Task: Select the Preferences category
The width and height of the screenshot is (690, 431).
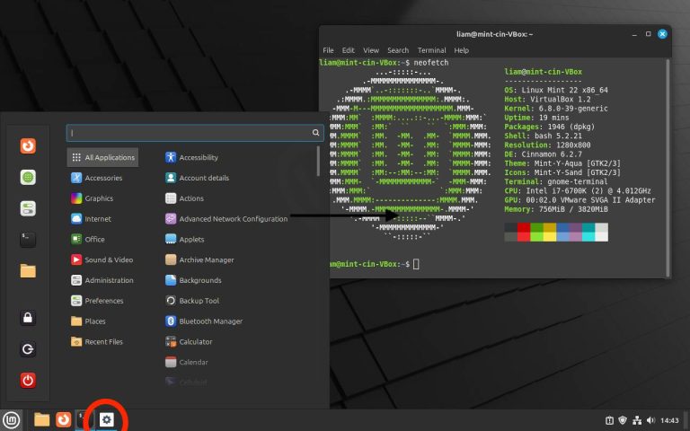Action: [x=97, y=301]
